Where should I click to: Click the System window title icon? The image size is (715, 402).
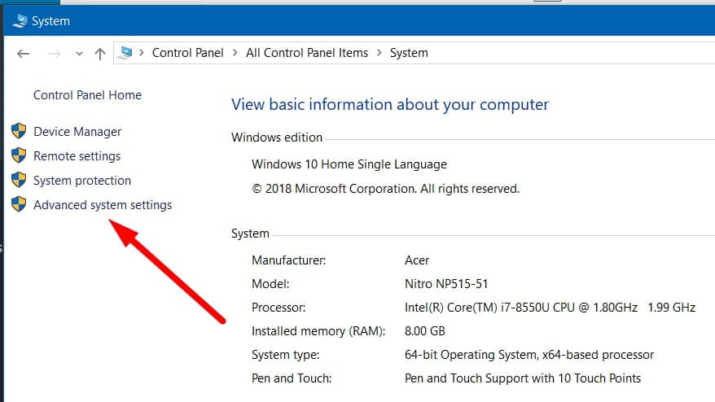pos(20,21)
